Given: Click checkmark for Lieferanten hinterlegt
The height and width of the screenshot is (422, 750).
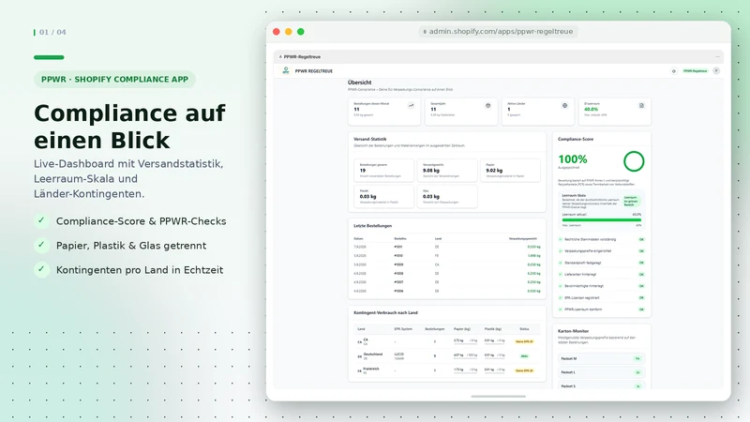Looking at the screenshot, I should [x=561, y=274].
